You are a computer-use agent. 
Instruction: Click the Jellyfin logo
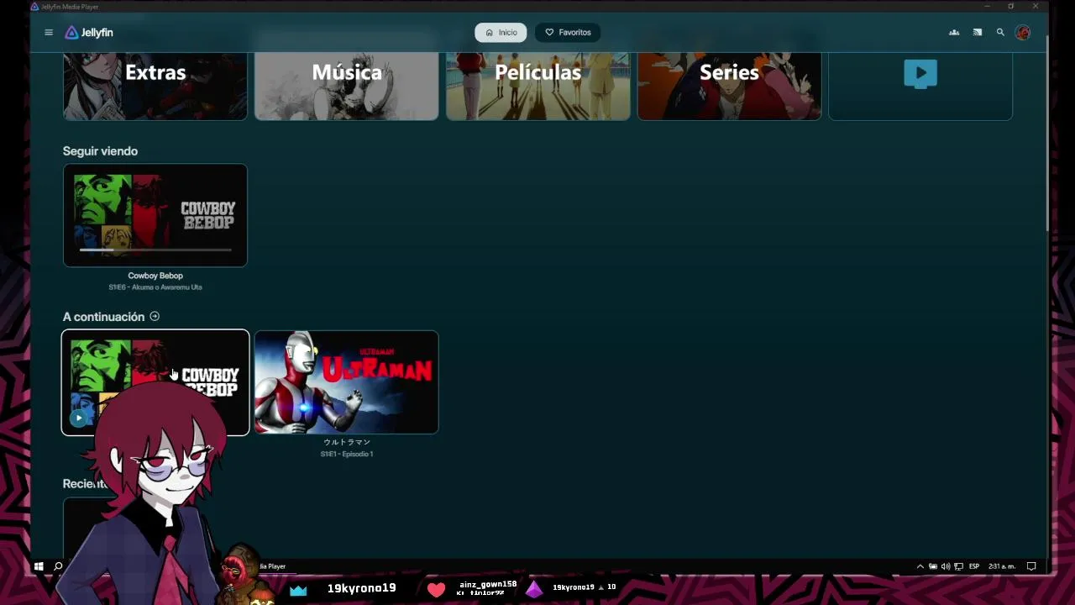[89, 33]
